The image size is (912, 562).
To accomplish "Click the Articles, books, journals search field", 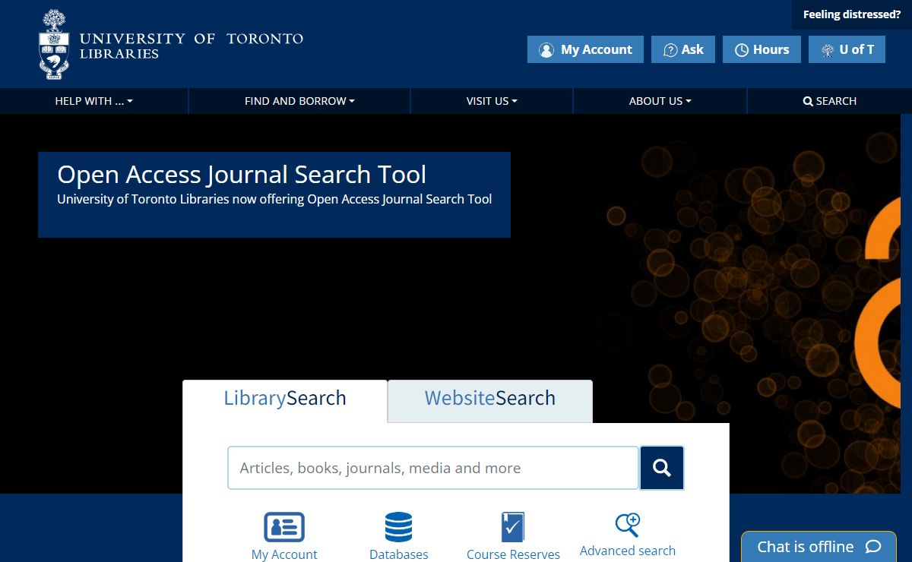I will coord(433,468).
